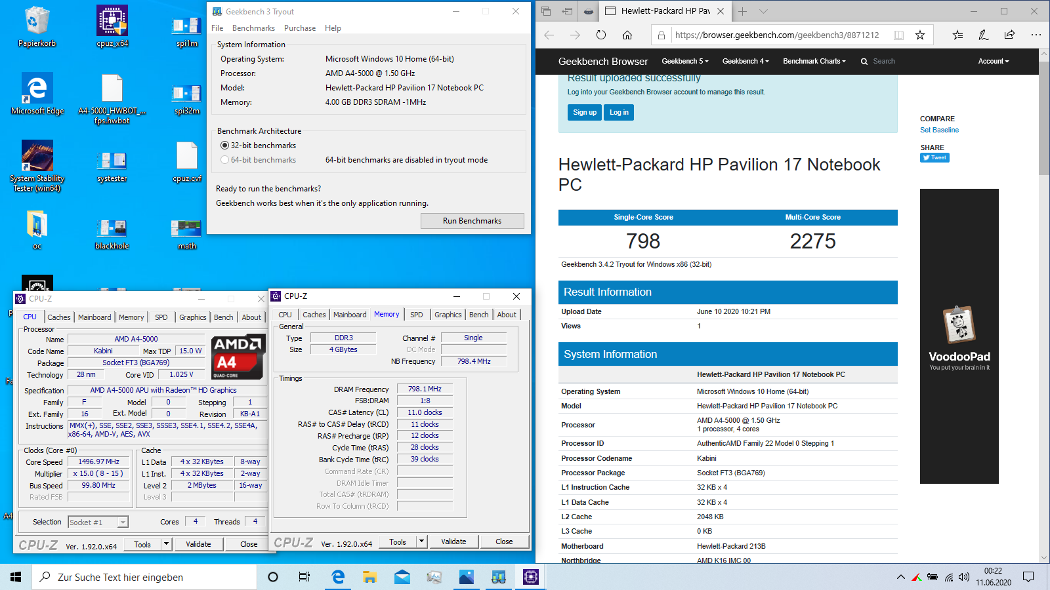
Task: Click the Edge browser back arrow
Action: coord(549,35)
